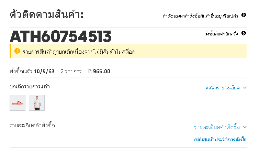Go back via กลับสู่หน้าประวัติการสั่งซื้อ link
Viewport: 259px width, 153px height.
click(220, 139)
